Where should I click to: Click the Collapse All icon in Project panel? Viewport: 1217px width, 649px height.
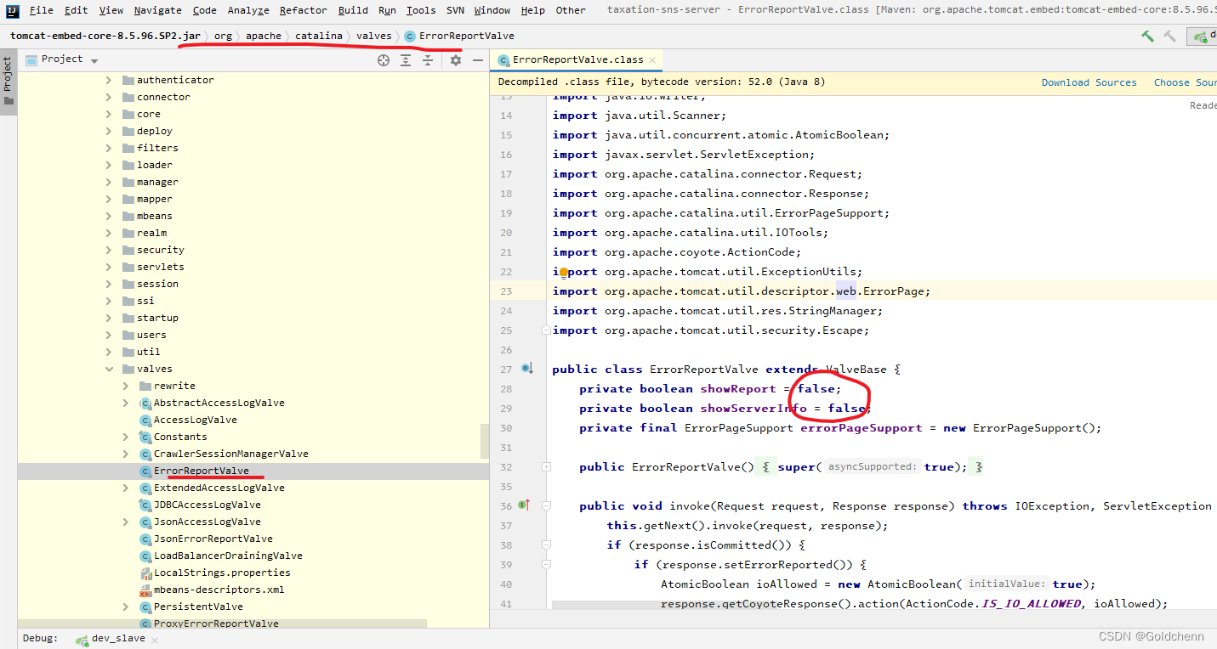pyautogui.click(x=428, y=59)
